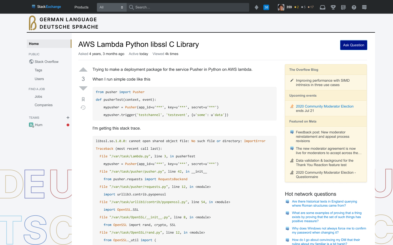Click 'Active today' text

[138, 54]
